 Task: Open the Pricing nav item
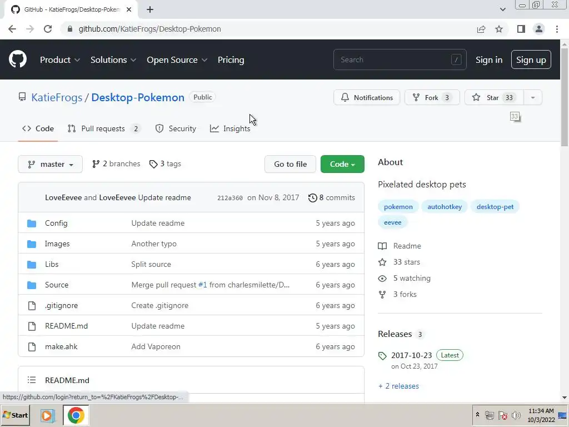point(231,60)
